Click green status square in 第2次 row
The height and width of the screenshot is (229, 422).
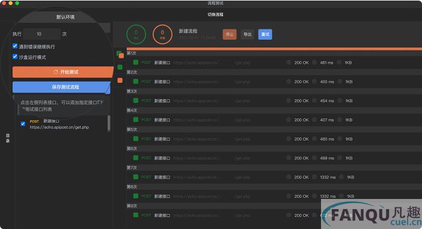tap(136, 82)
